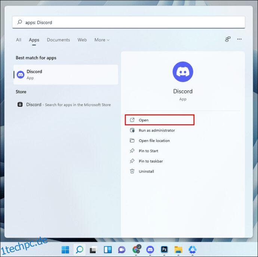Click the Discord title in preview pane
This screenshot has height=257, width=258.
pyautogui.click(x=183, y=91)
